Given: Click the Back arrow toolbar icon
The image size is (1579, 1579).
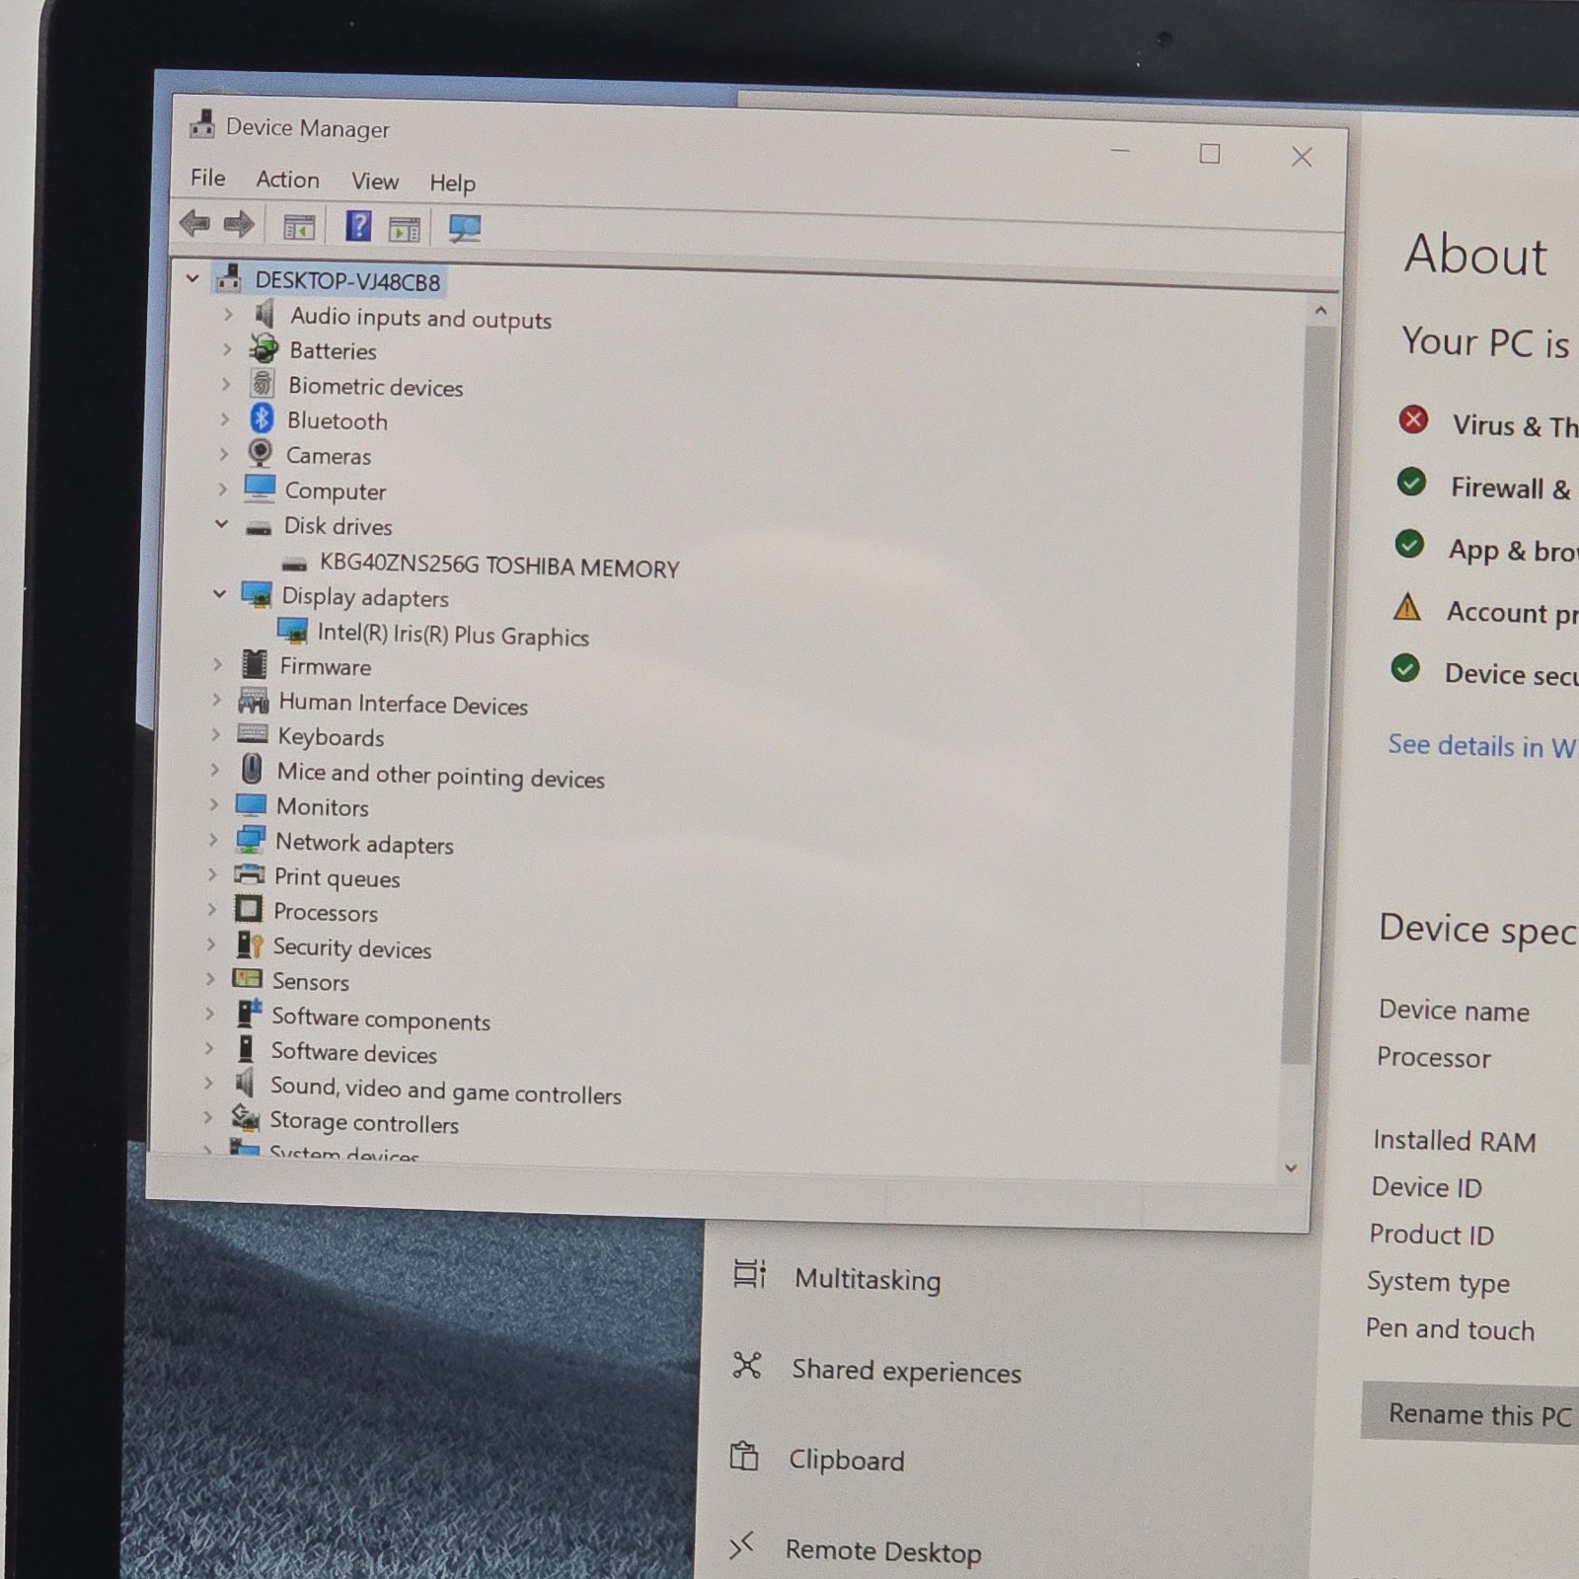Looking at the screenshot, I should [x=195, y=224].
